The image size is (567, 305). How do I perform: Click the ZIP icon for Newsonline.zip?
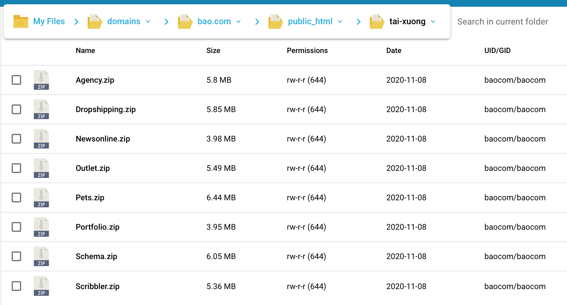41,139
